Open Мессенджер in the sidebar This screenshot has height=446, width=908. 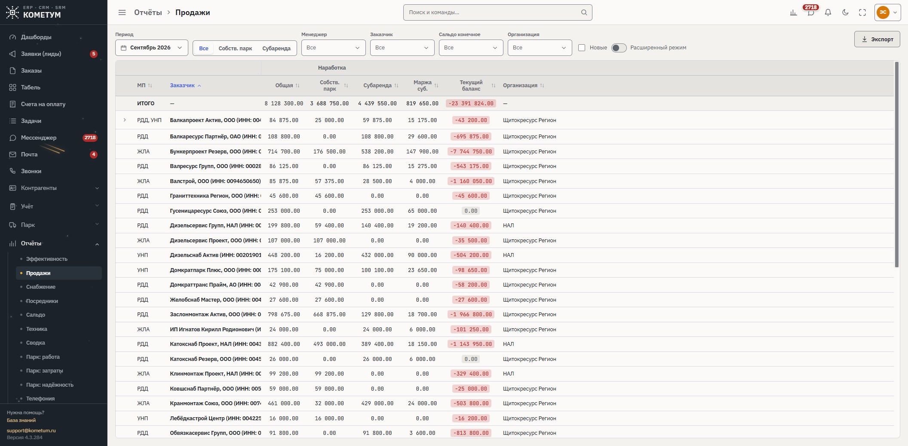54,137
